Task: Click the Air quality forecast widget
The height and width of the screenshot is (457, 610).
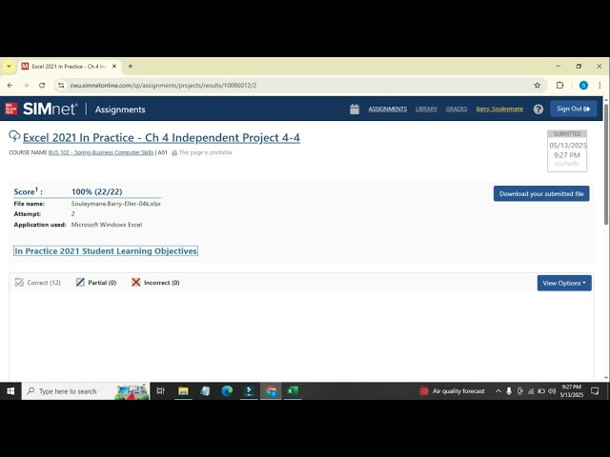Action: tap(452, 391)
